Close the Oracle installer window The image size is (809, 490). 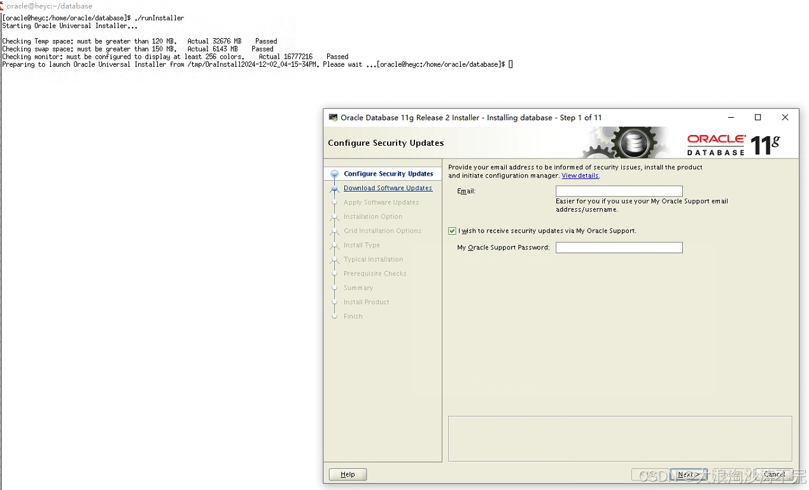point(785,118)
